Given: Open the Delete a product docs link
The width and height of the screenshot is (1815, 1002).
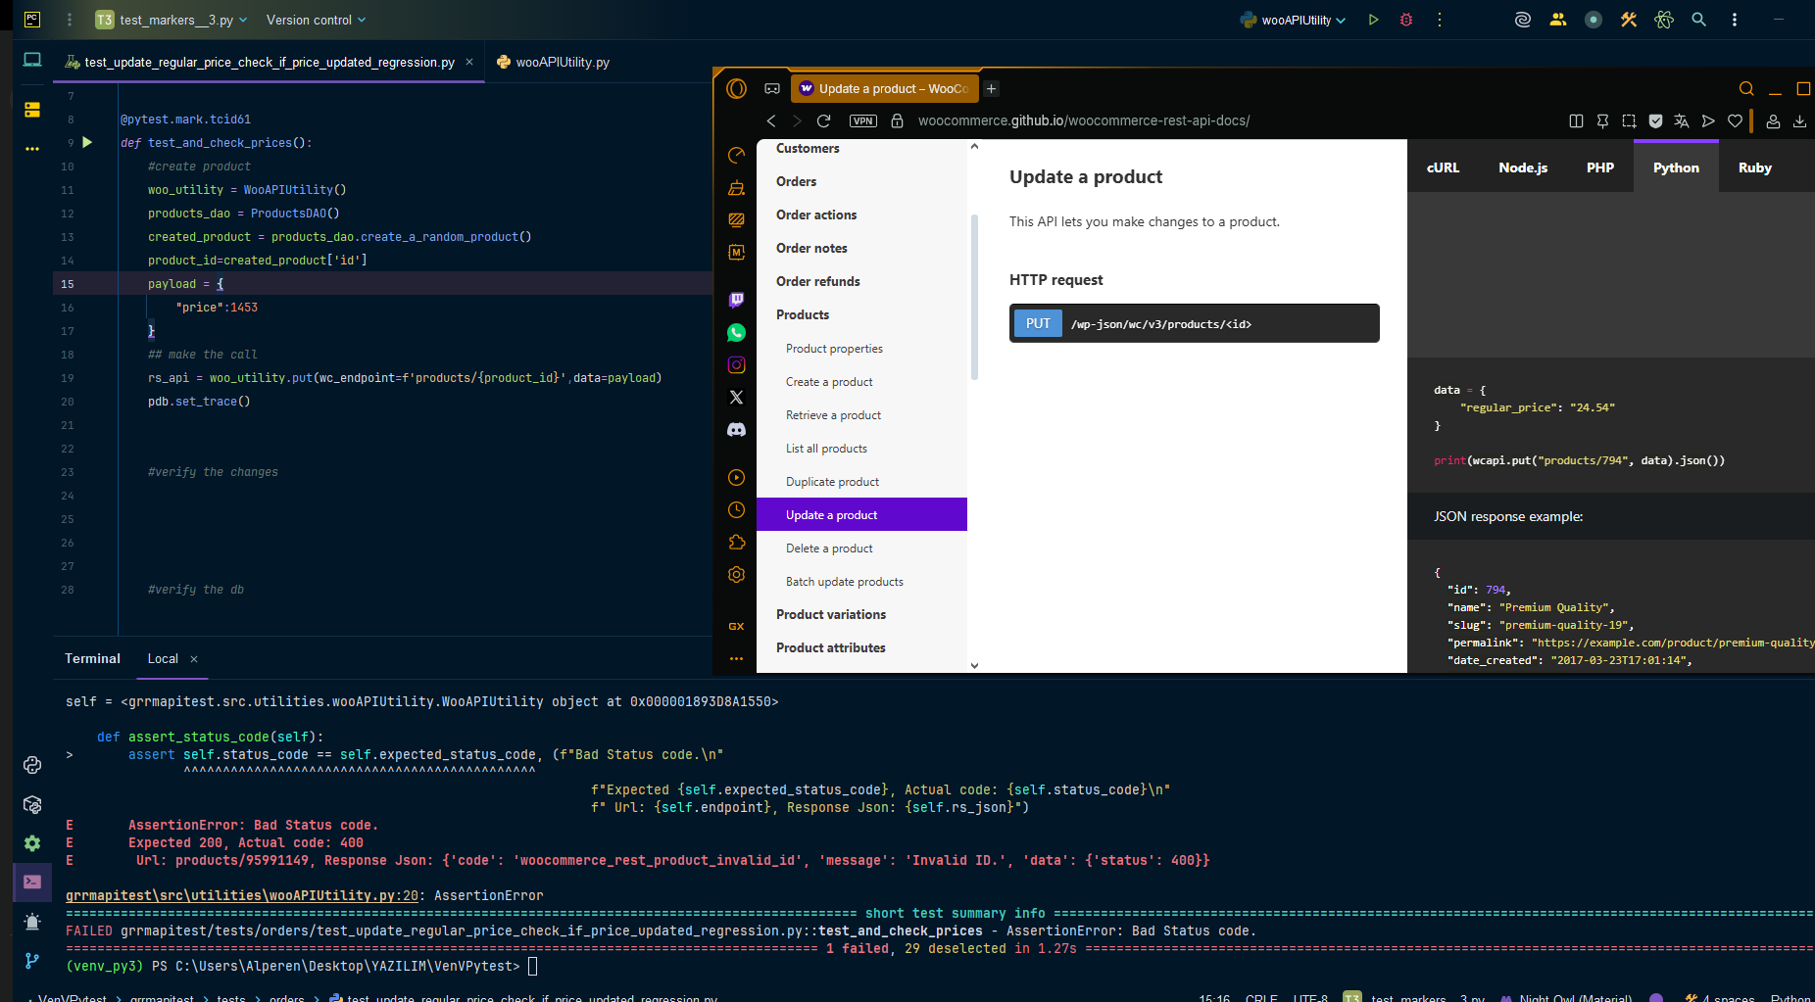Looking at the screenshot, I should click(x=829, y=549).
